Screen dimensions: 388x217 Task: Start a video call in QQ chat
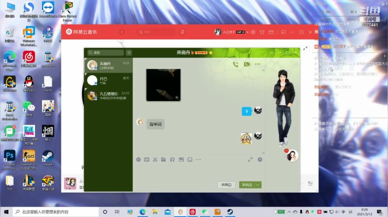tap(247, 64)
